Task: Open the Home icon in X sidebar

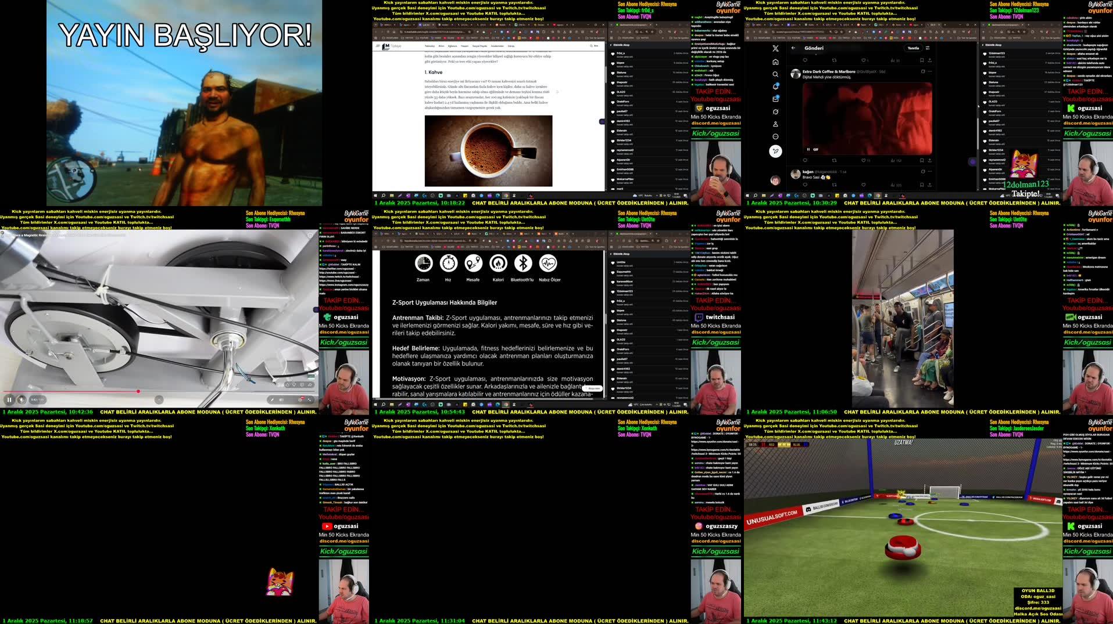Action: pos(776,62)
